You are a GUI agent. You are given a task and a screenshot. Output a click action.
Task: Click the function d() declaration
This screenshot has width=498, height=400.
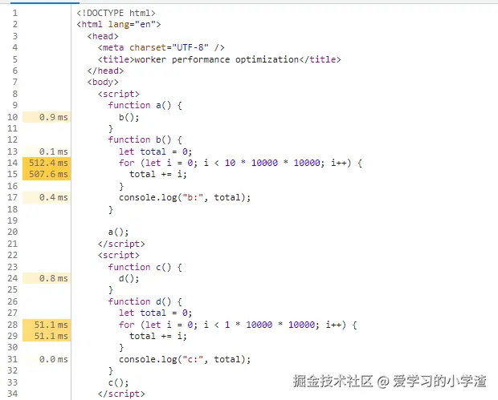coord(145,301)
